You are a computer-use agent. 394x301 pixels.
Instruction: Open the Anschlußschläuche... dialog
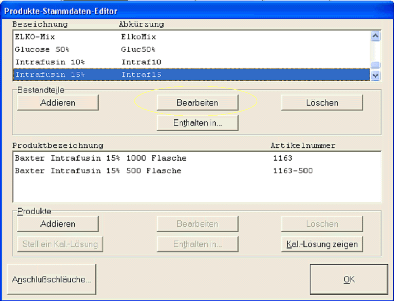52,279
